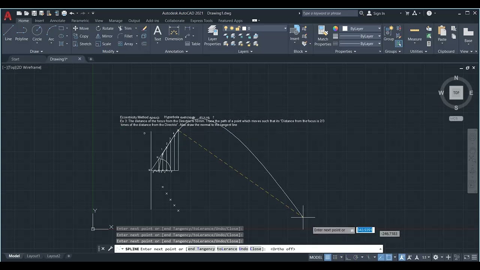480x270 pixels.
Task: Select the Hatch tool icon
Action: 61,44
